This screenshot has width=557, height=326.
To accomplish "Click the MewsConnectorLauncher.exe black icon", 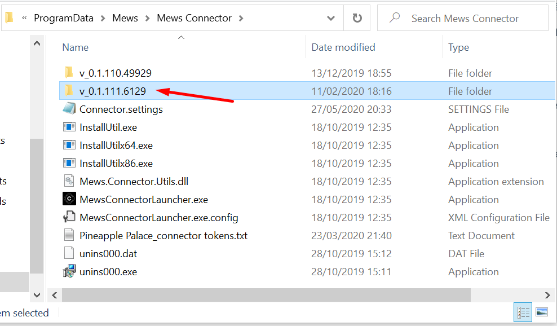I will (x=69, y=199).
